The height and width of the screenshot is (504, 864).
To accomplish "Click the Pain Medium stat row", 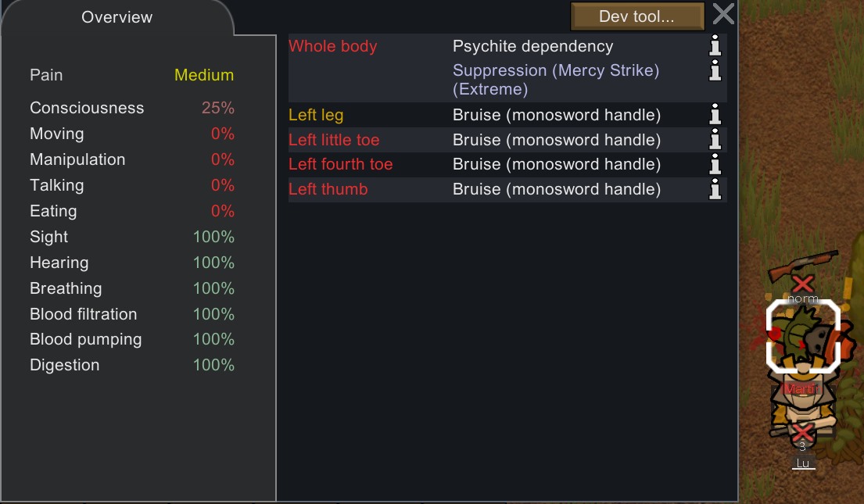I will tap(131, 75).
